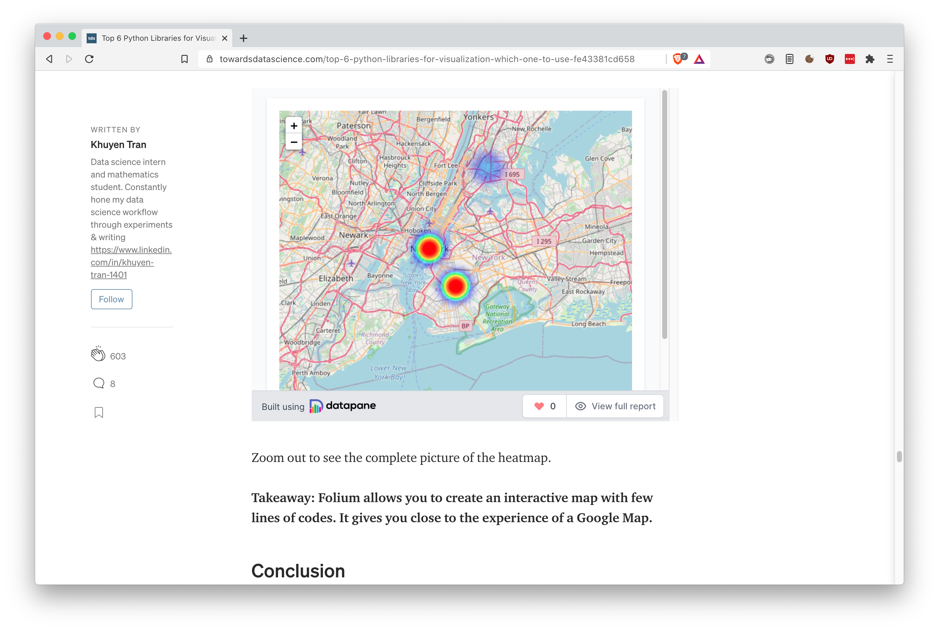939x631 pixels.
Task: Click the URL address bar
Action: (427, 59)
